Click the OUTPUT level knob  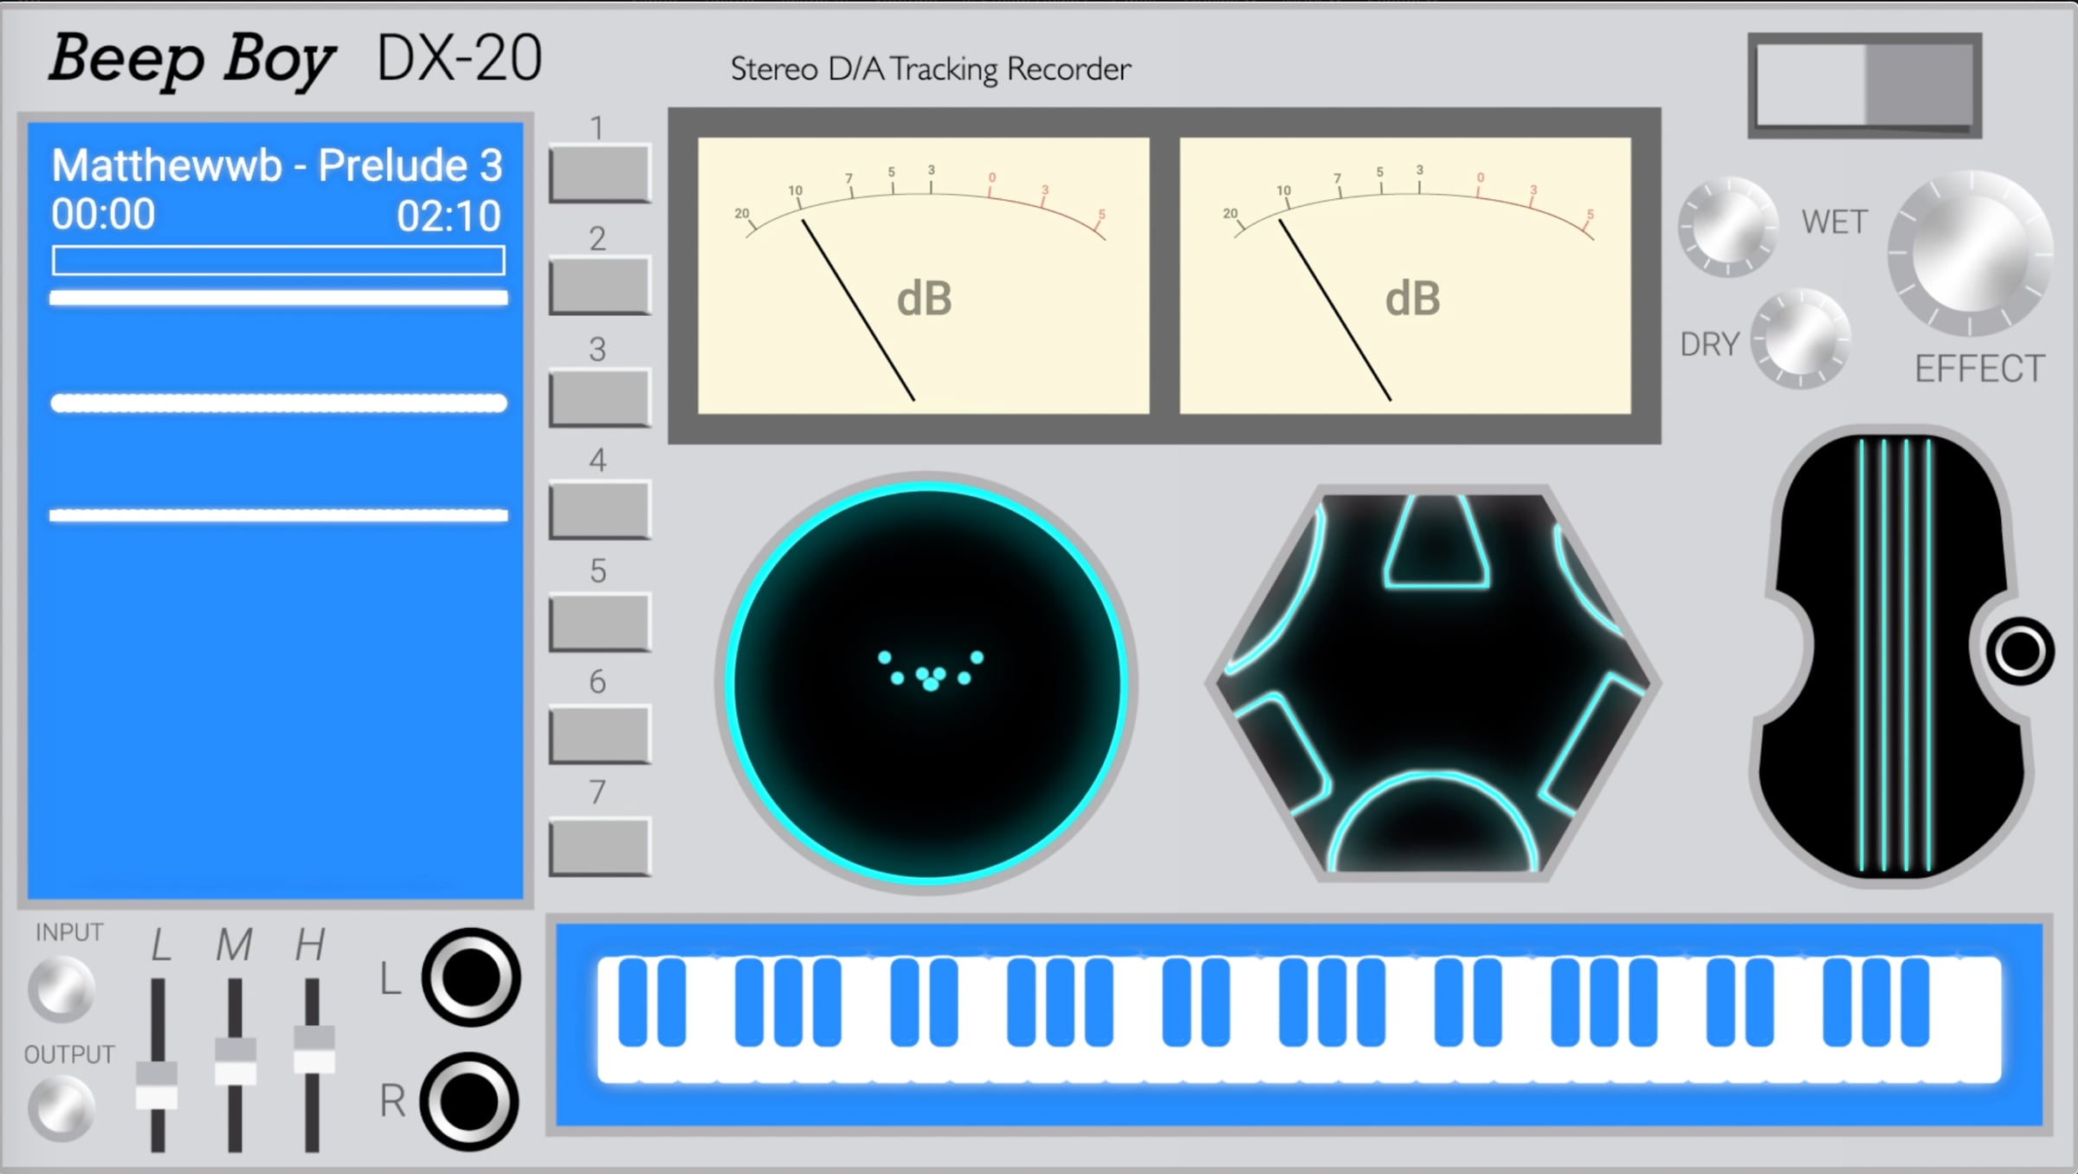pos(61,1107)
